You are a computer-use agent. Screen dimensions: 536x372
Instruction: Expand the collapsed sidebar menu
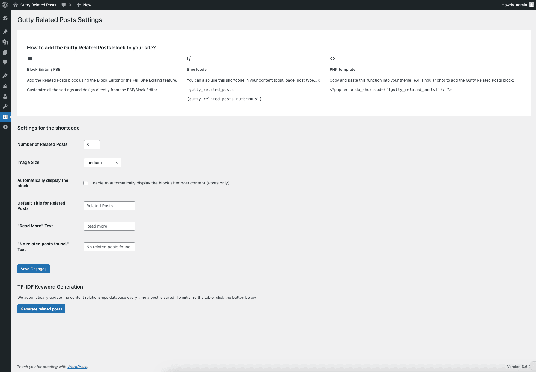(x=5, y=127)
